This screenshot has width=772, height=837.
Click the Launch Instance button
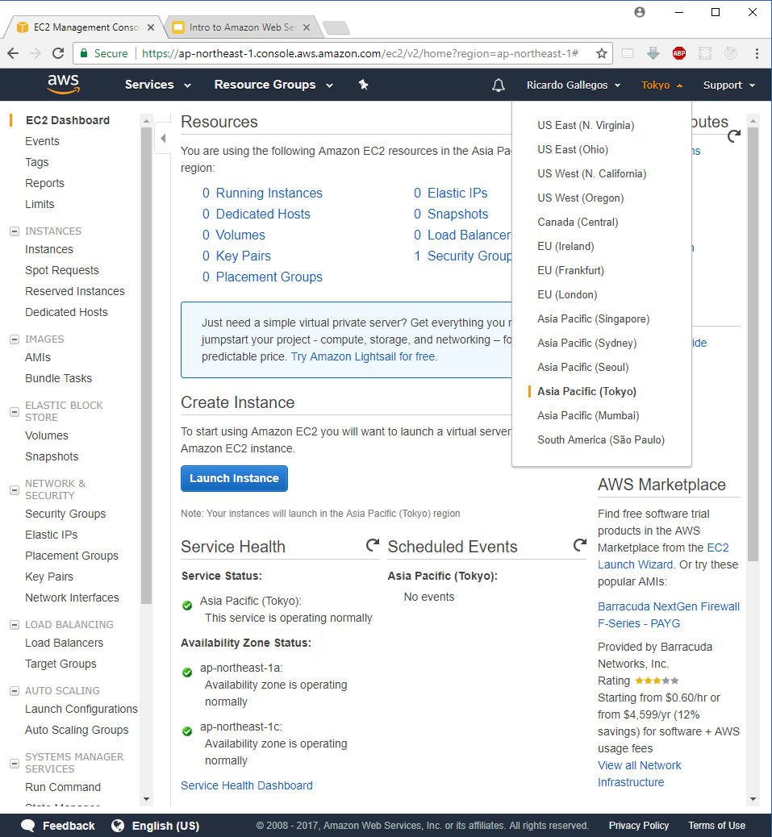coord(234,478)
